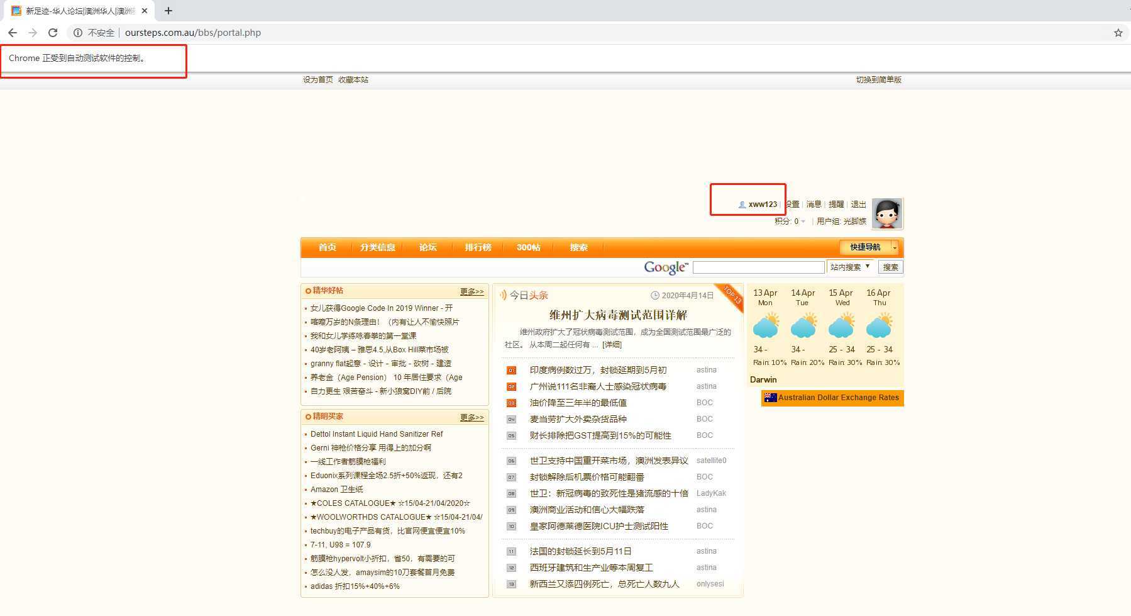This screenshot has width=1131, height=616.
Task: Open news 新西兰又添四例死亡
Action: point(604,585)
